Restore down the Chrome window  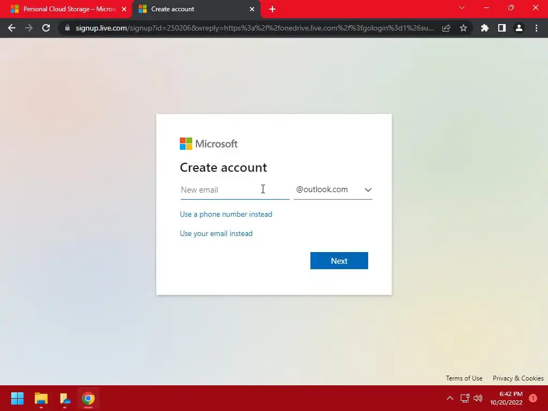511,7
